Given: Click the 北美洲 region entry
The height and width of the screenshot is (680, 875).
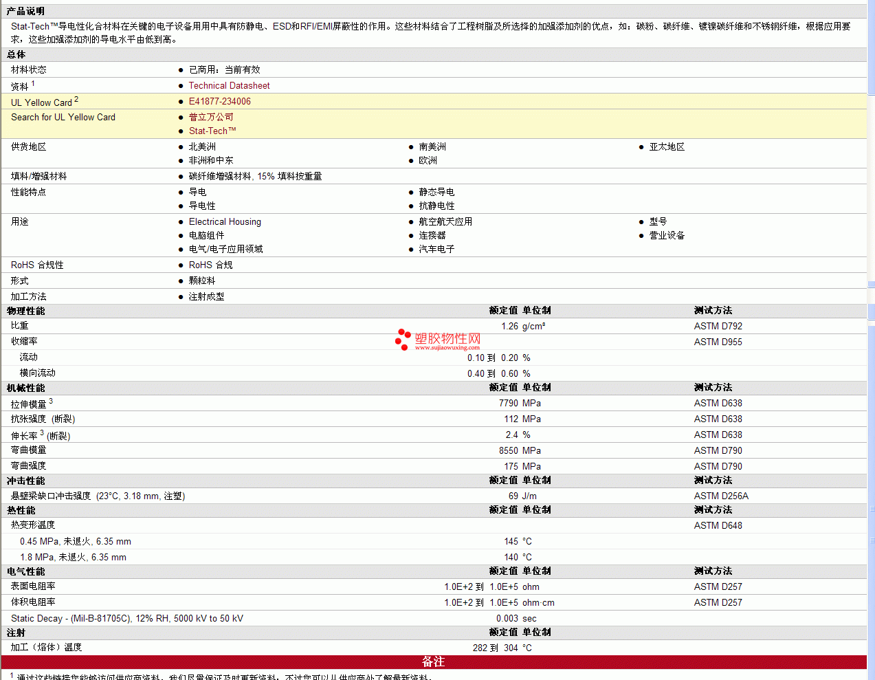Looking at the screenshot, I should 202,146.
